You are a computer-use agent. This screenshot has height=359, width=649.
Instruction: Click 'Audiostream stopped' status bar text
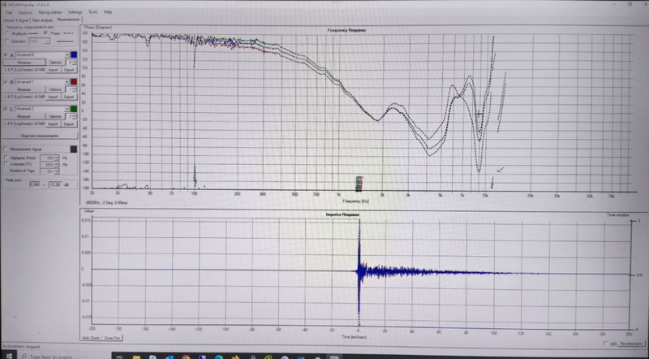pyautogui.click(x=21, y=346)
